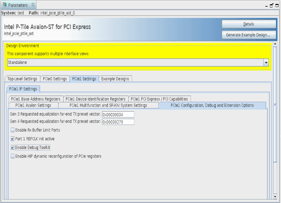Select PCIe1 Configuration, Debug and Extension Options tab
This screenshot has height=203, width=281.
212,105
